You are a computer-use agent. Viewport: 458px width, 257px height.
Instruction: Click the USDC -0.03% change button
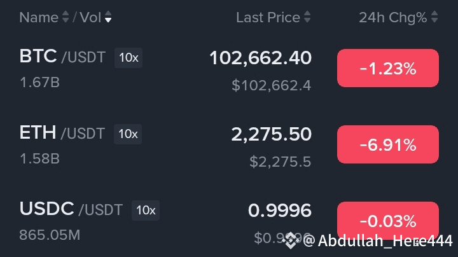[x=387, y=221]
